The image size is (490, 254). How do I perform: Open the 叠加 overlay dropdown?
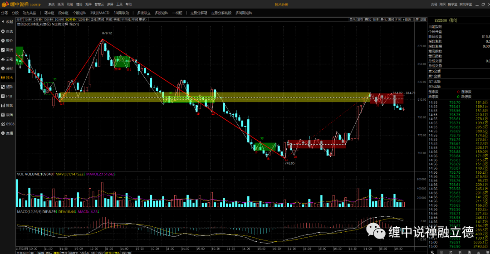click(x=368, y=20)
